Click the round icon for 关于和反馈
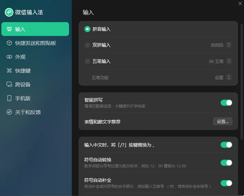Screen dimensions: 244x196 [9, 112]
